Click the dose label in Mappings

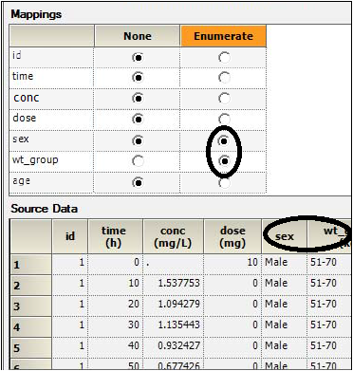(x=25, y=118)
